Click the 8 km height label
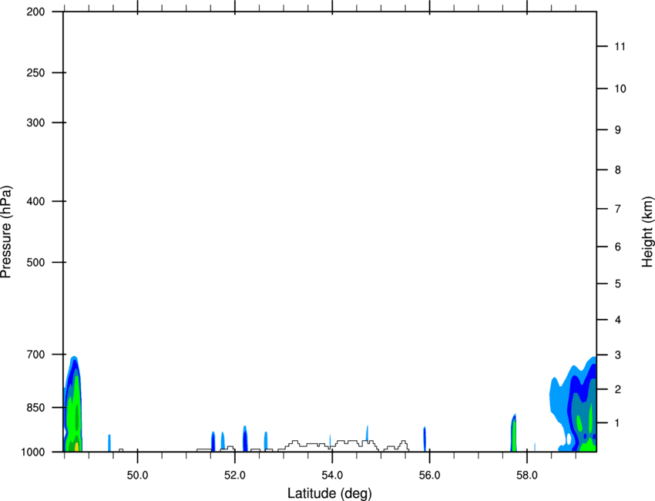The width and height of the screenshot is (655, 501). pos(618,170)
